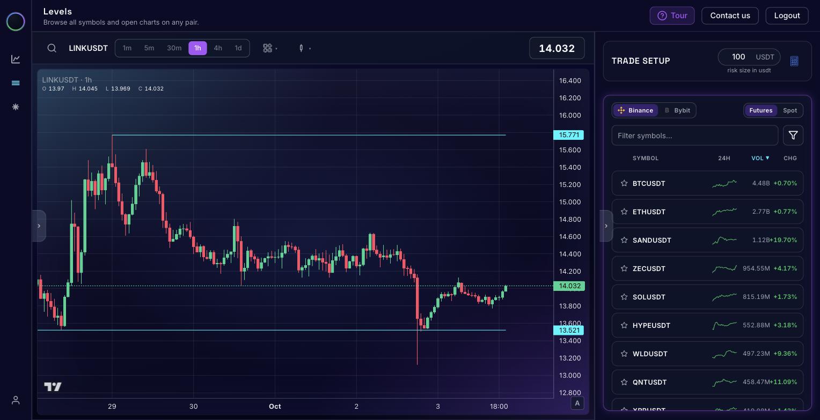Screen dimensions: 820x420
Task: Open the risk calculator icon
Action: coord(794,61)
